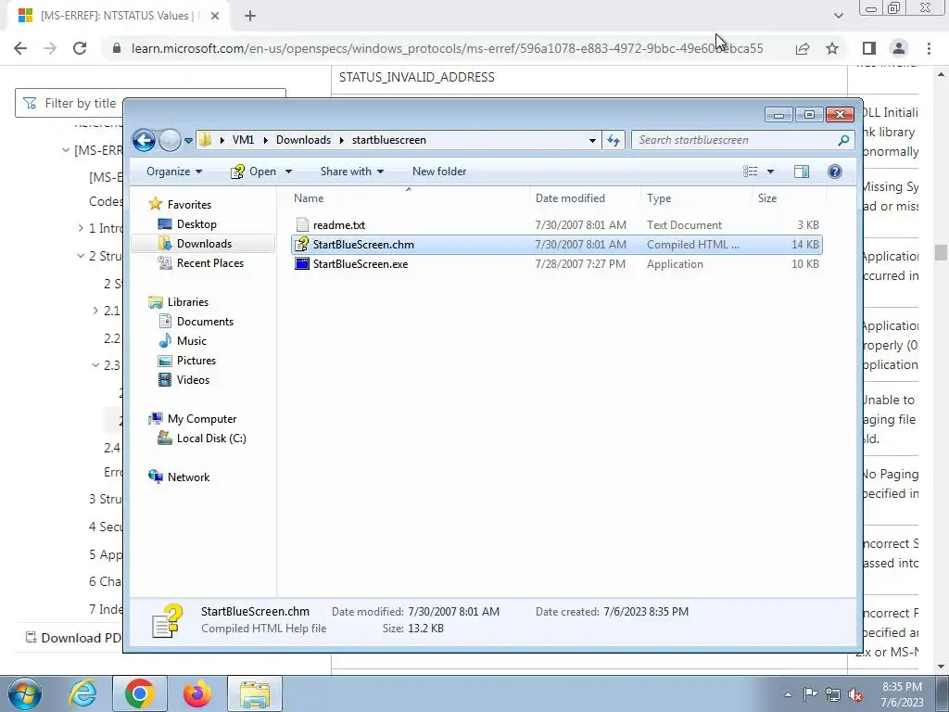Select My Computer in navigation pane
Screen dimensions: 949x712
[x=202, y=419]
